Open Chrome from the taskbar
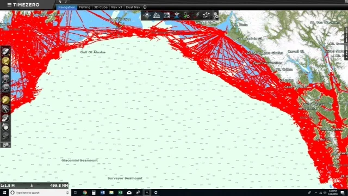The image size is (348, 196). tap(85, 193)
